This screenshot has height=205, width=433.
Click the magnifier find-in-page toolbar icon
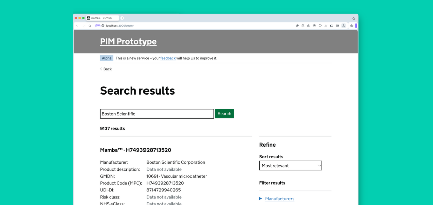coord(297,25)
